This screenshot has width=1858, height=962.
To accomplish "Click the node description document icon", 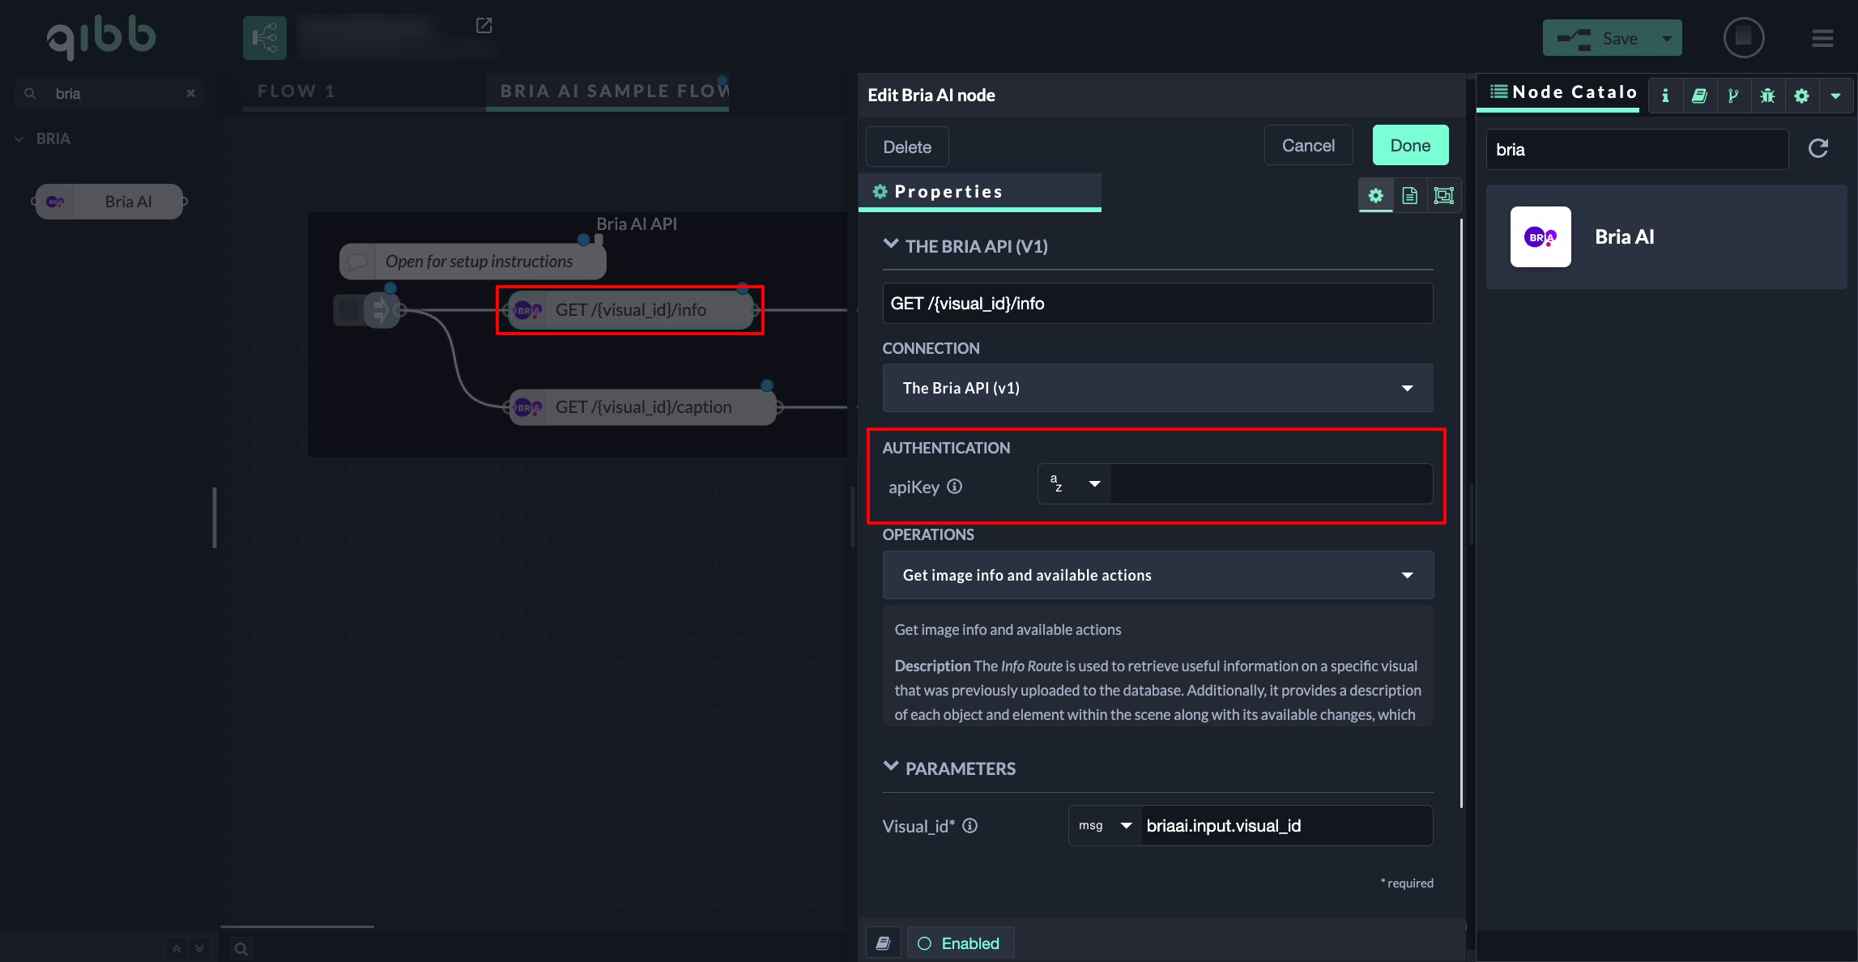I will point(1409,195).
